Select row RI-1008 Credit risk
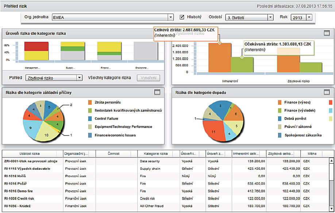Screen dimensions: 335x213 (x=166, y=198)
